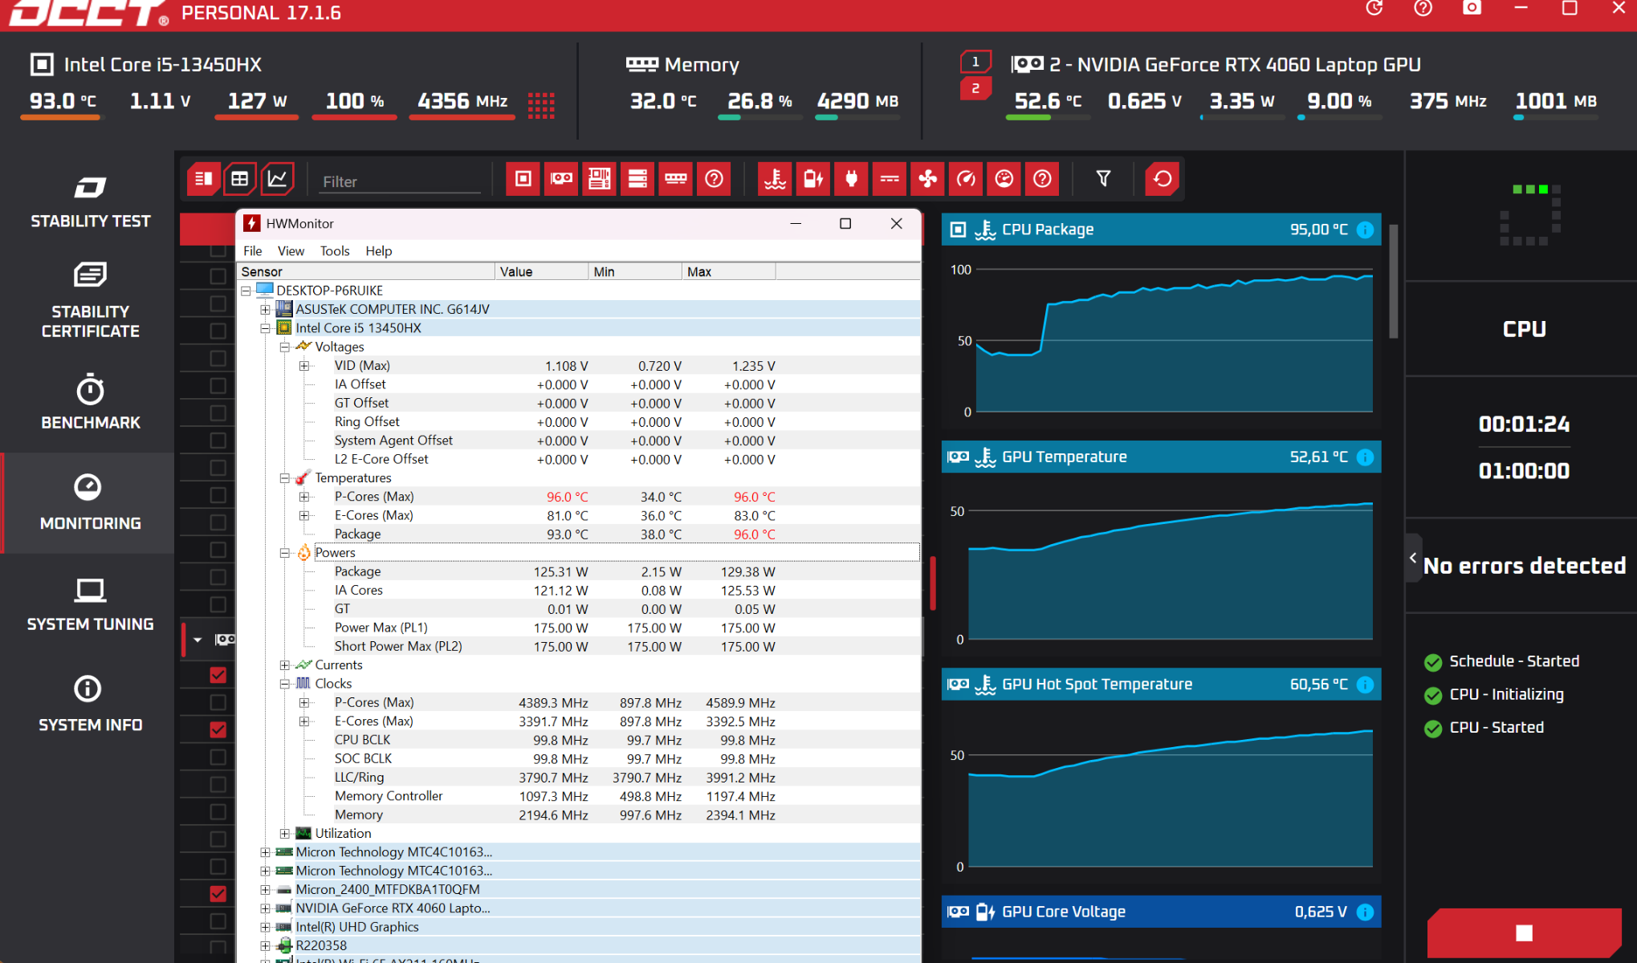The width and height of the screenshot is (1637, 963).
Task: Toggle the GPU card hardware filter icon
Action: coord(561,179)
